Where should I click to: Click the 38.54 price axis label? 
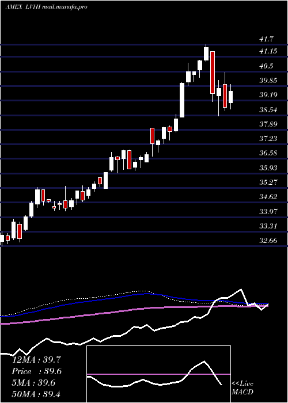pos(268,110)
